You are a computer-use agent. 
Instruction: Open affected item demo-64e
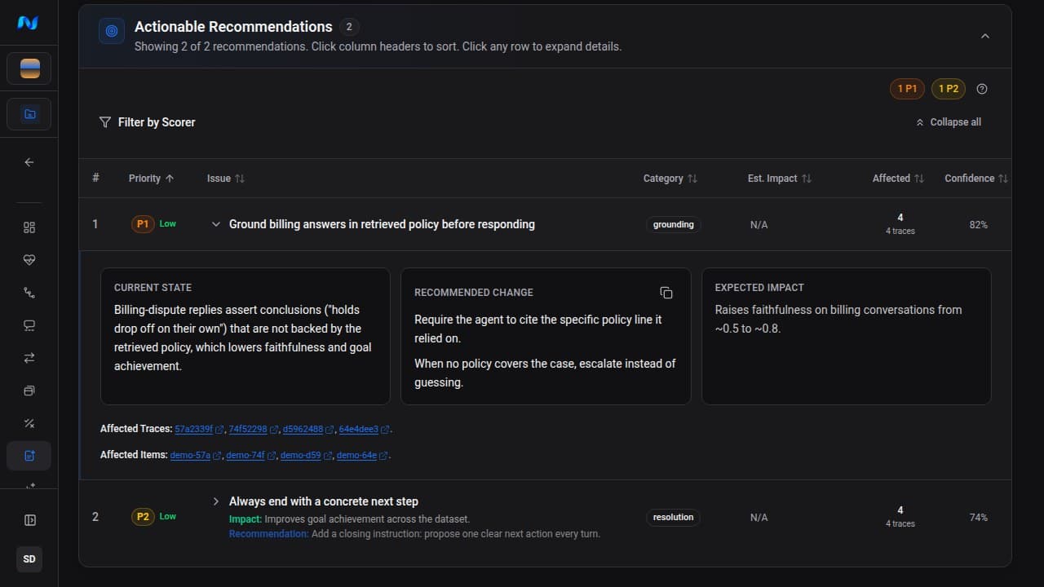click(362, 455)
